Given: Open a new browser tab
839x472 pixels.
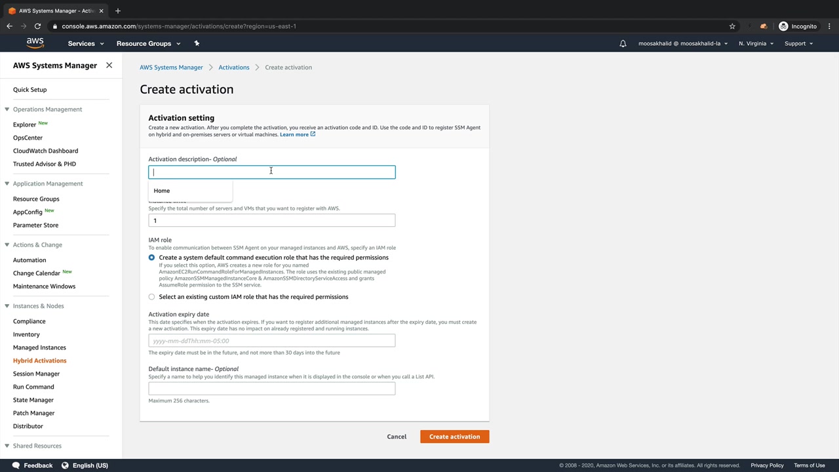Looking at the screenshot, I should [118, 10].
